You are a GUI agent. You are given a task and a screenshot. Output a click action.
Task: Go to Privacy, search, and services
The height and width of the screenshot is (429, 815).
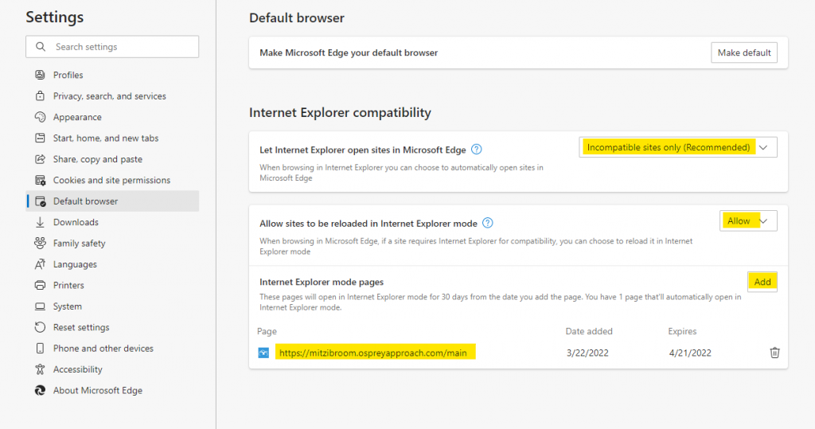(112, 96)
